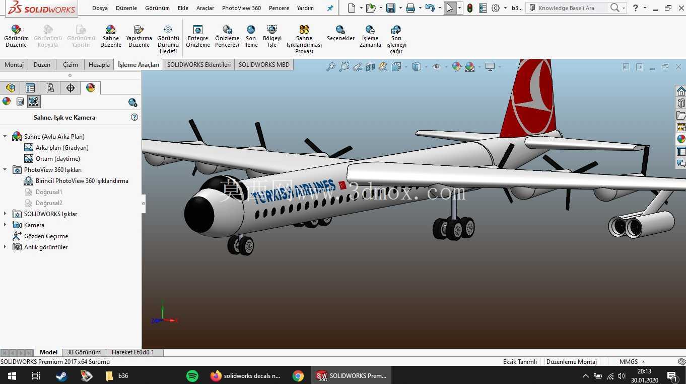This screenshot has width=686, height=384.
Task: Select the Bölgeyi İşle render region tool
Action: tap(272, 37)
